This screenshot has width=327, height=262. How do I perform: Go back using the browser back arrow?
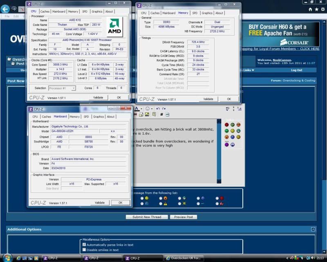coord(5,9)
